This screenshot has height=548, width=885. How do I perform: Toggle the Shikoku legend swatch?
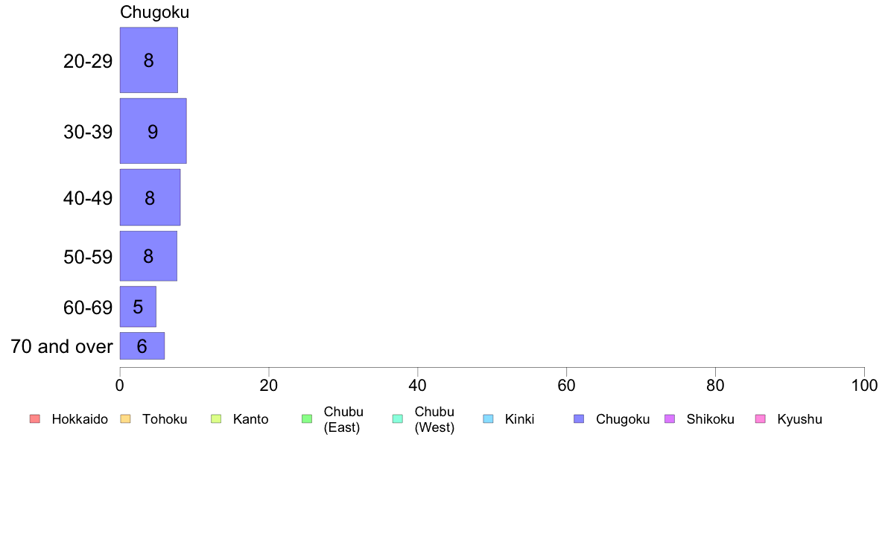click(670, 418)
